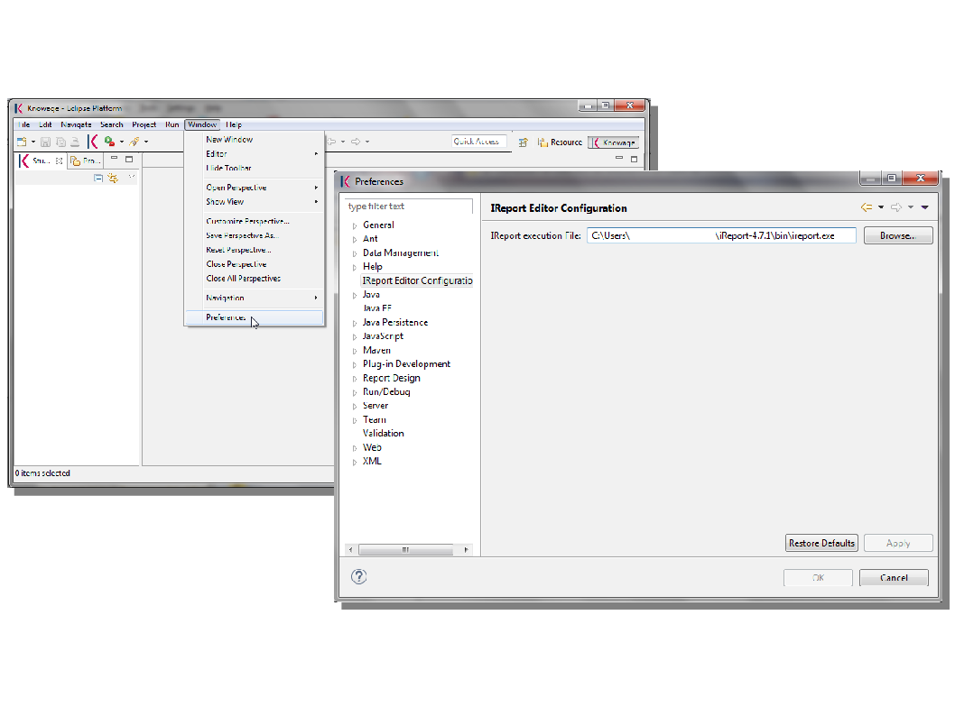Click the Preferences back arrow icon
This screenshot has height=716, width=955.
866,207
